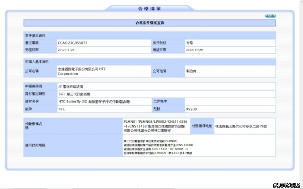Click the empty value cell before 型號 row
Screen dimensions: 303x189
[230, 102]
